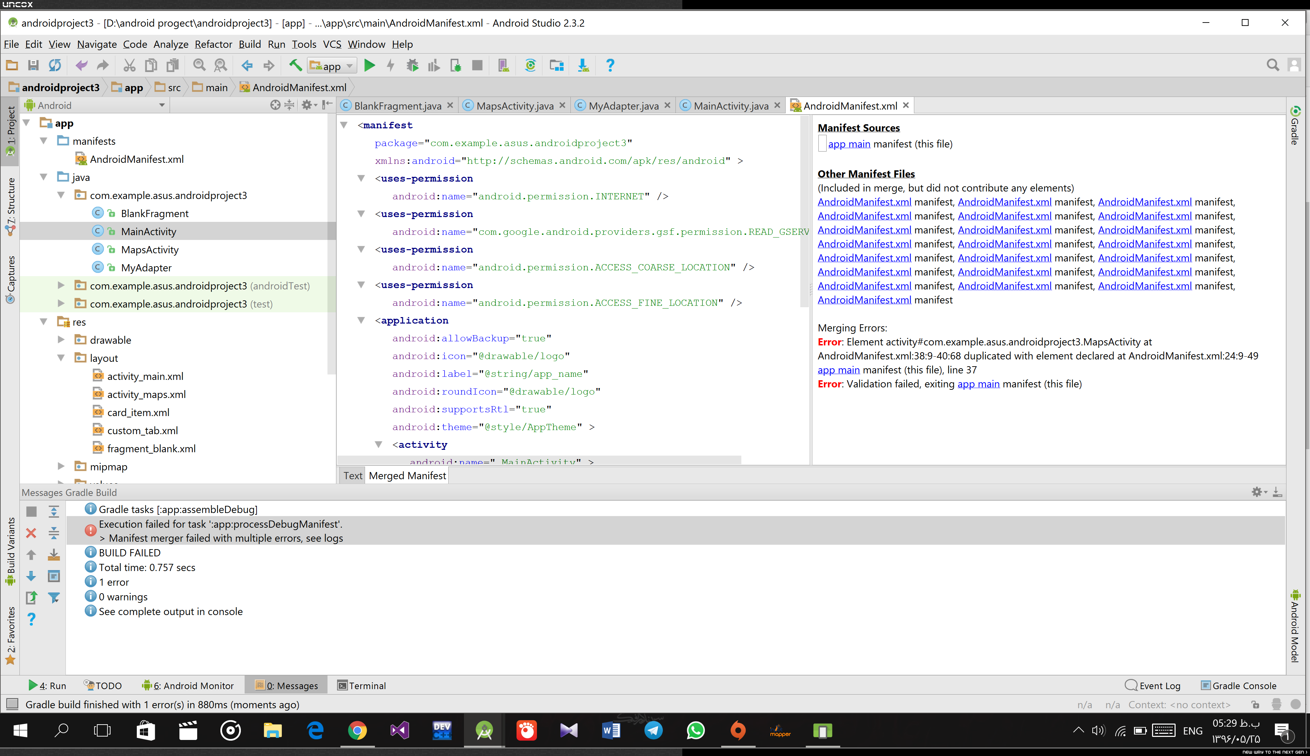
Task: Click the Paste clipboard icon
Action: (x=172, y=66)
